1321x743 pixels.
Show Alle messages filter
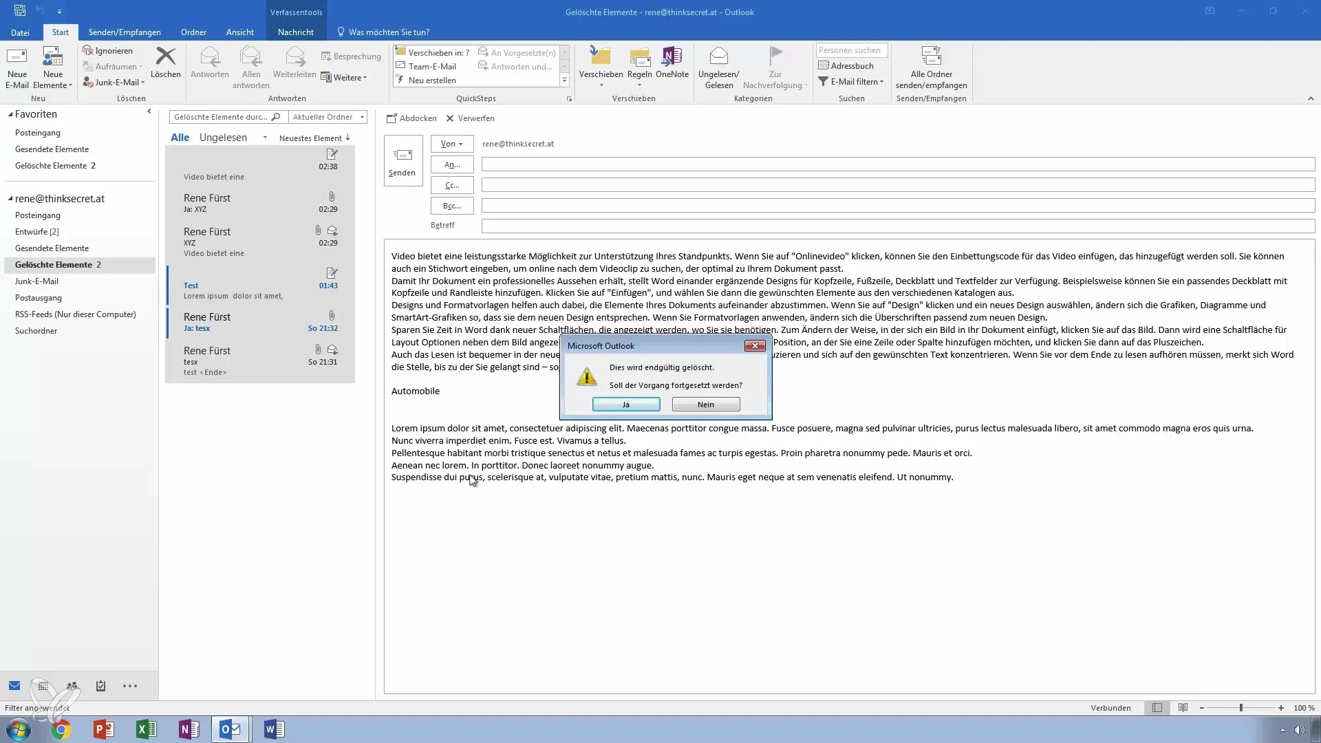(180, 138)
